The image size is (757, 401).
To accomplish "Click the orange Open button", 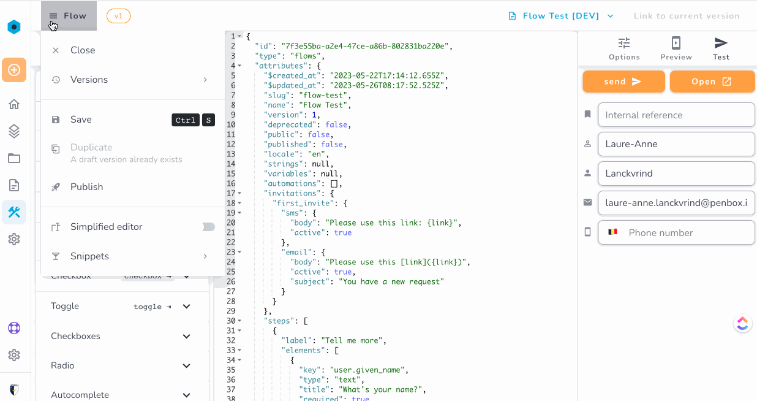I will tap(712, 82).
